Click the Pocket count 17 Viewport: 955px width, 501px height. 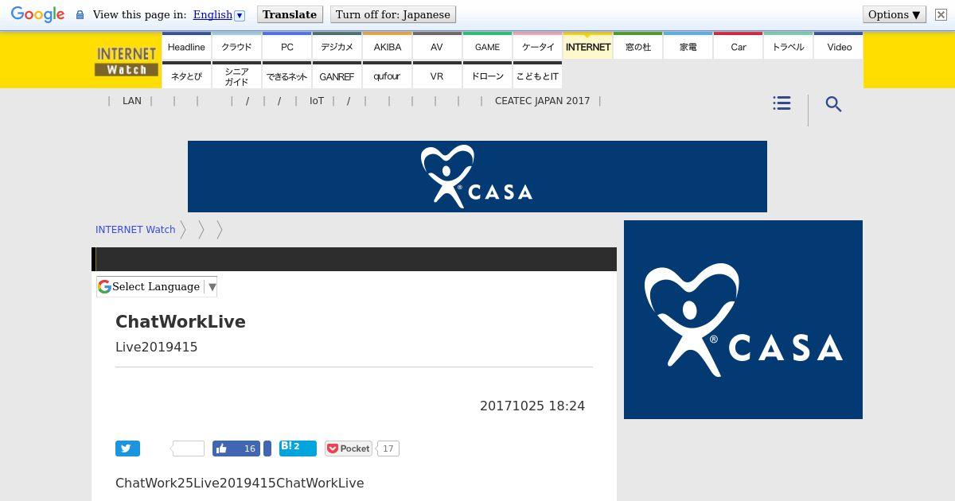point(388,449)
